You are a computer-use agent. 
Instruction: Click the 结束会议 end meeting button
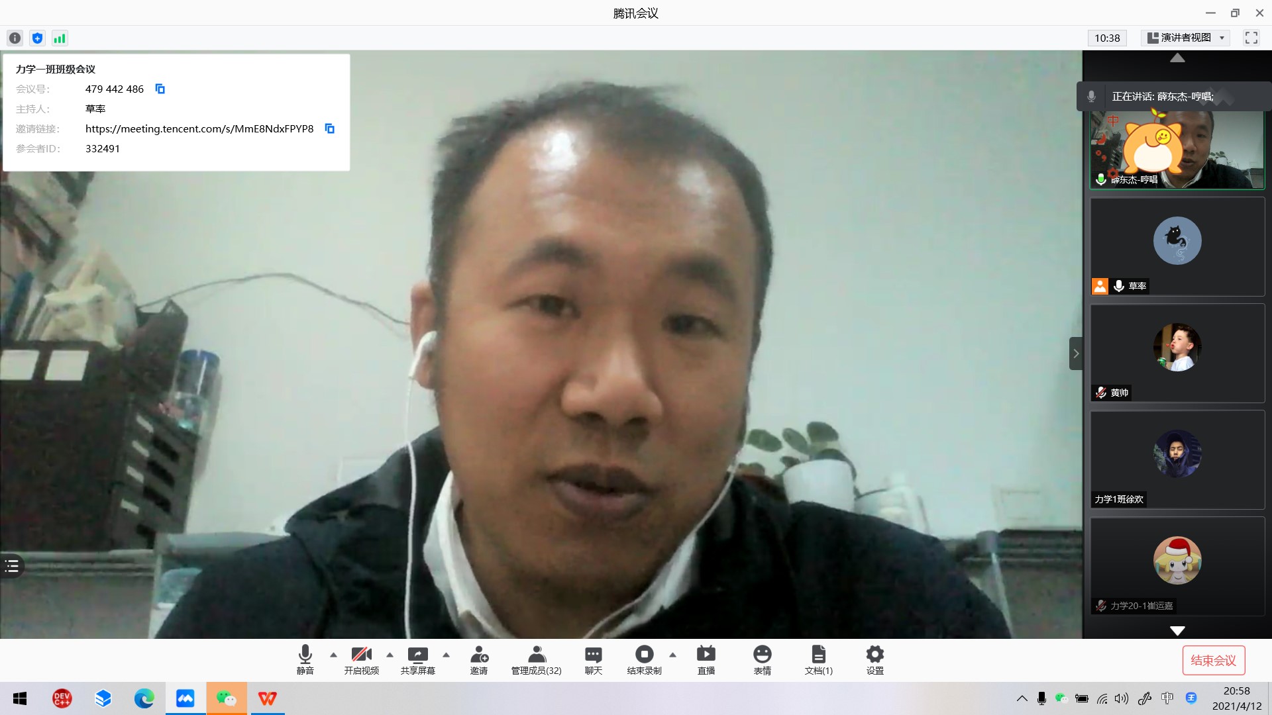pyautogui.click(x=1214, y=660)
